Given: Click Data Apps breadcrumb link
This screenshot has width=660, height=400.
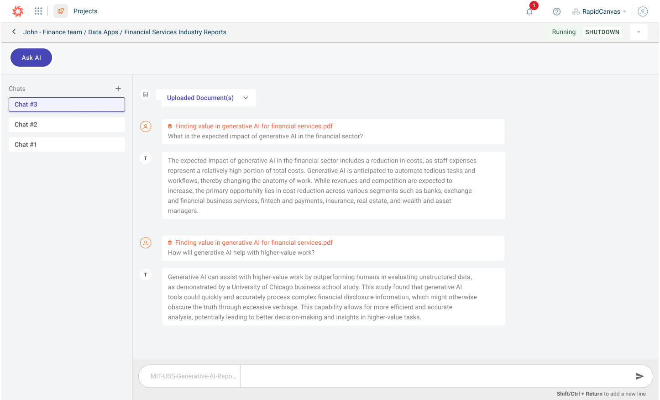Looking at the screenshot, I should click(103, 32).
